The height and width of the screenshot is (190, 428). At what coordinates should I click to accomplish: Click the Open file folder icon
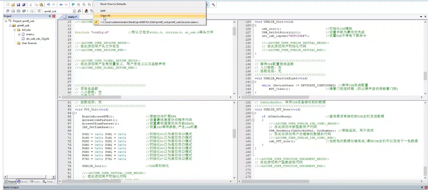[13, 5]
